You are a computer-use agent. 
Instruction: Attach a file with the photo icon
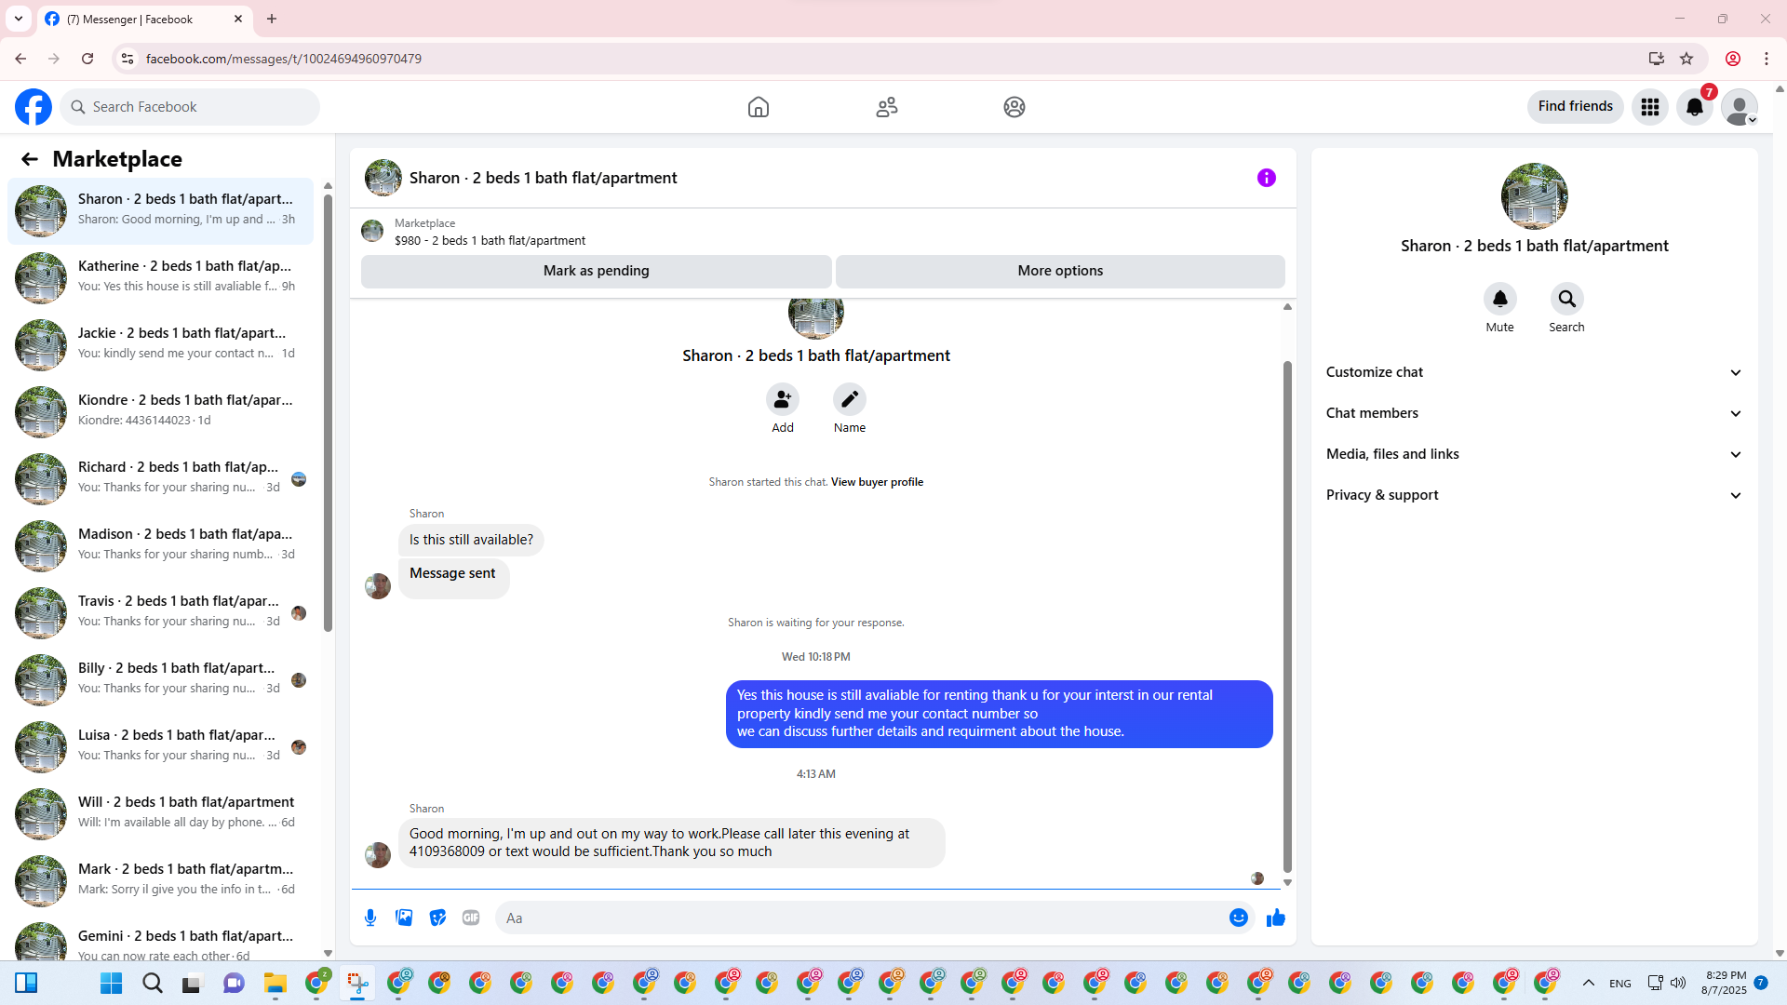404,918
